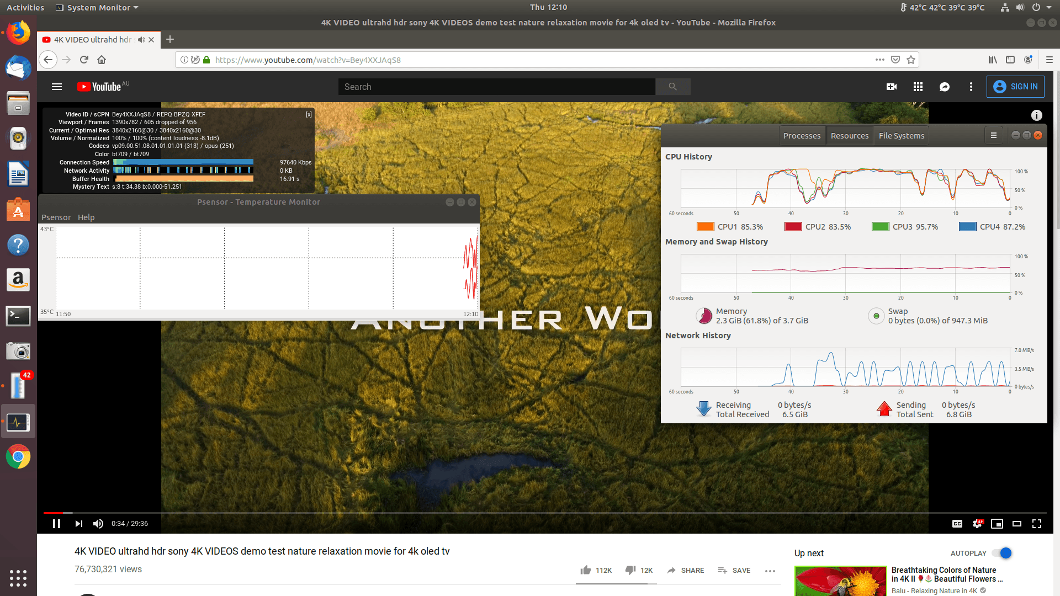Viewport: 1060px width, 596px height.
Task: Bookmark this page star
Action: coord(911,60)
